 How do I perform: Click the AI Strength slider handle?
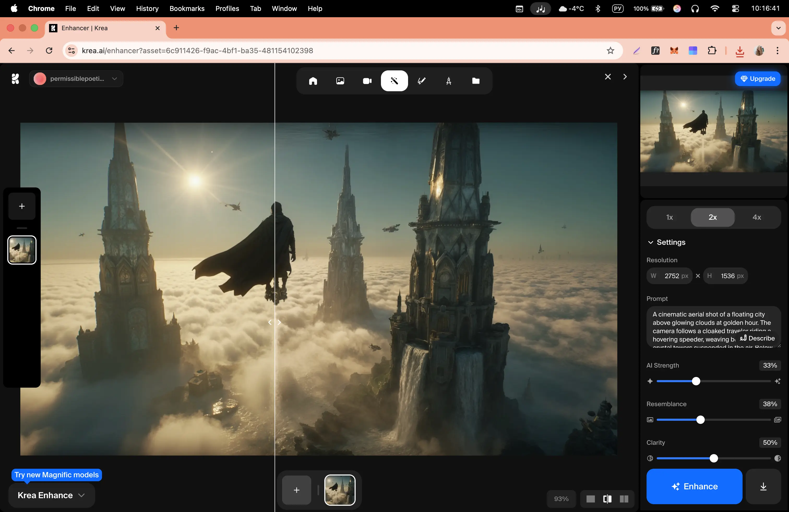click(x=696, y=381)
